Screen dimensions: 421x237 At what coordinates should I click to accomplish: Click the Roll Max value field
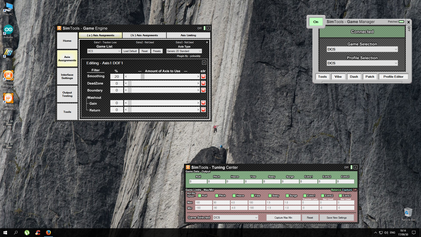pos(203,203)
